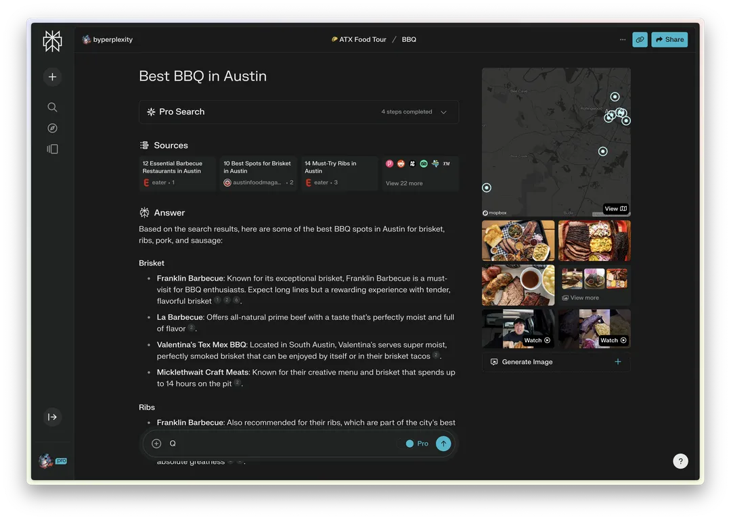Select the BBQ breadcrumb item

point(409,40)
